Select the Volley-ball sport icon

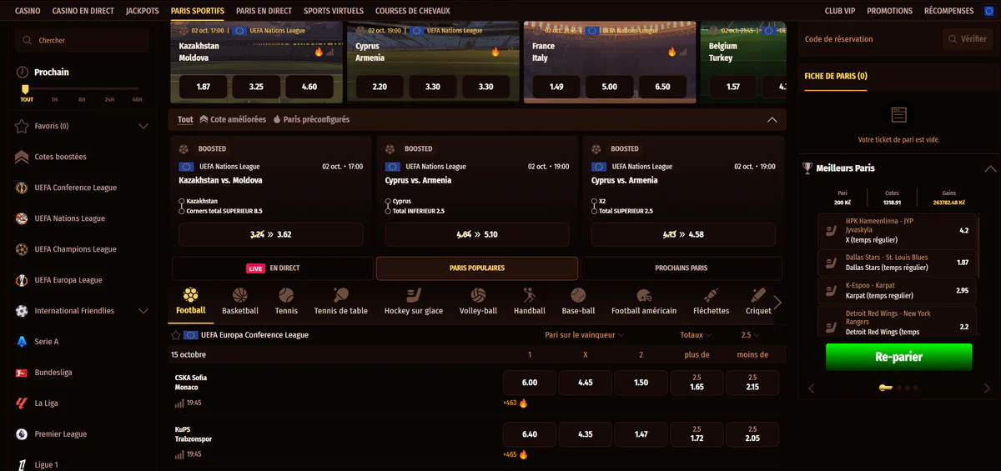pos(478,295)
